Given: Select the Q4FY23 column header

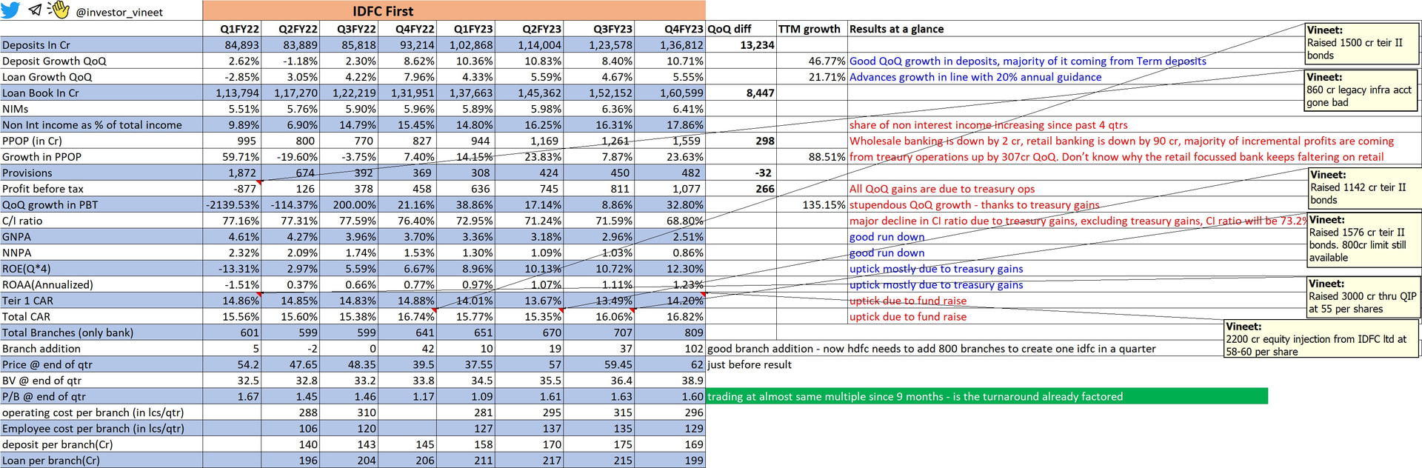Looking at the screenshot, I should 683,29.
